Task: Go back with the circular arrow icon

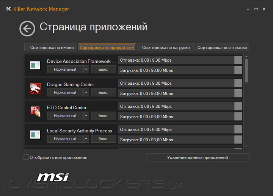Action: [27, 28]
